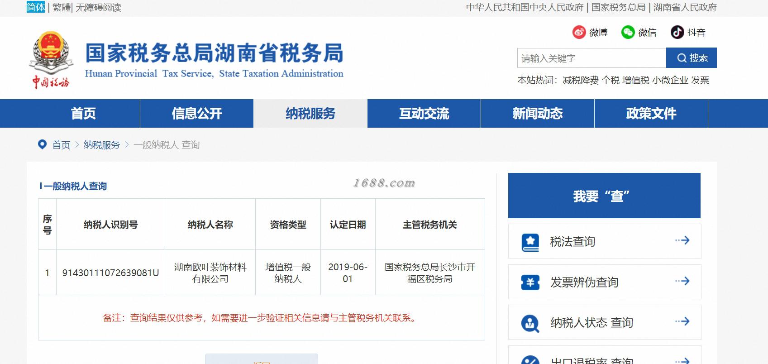Open the 纳税服务 navigation tab
Screen dimensions: 768x364
click(x=310, y=113)
